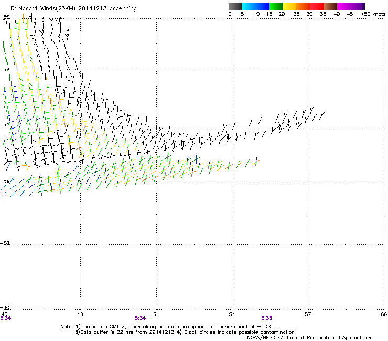Click the '-52' latitude axis label
The image size is (388, 341).
click(x=5, y=70)
